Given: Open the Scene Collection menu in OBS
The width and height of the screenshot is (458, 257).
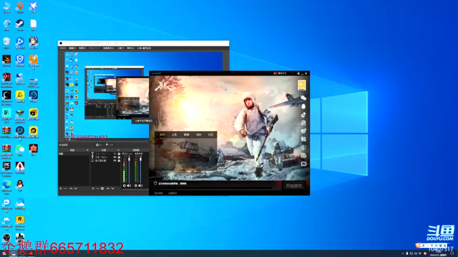Looking at the screenshot, I should click(x=108, y=48).
